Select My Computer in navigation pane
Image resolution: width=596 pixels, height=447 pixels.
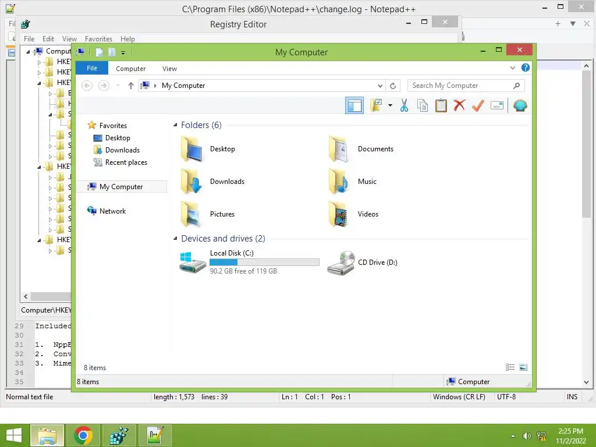(x=122, y=187)
